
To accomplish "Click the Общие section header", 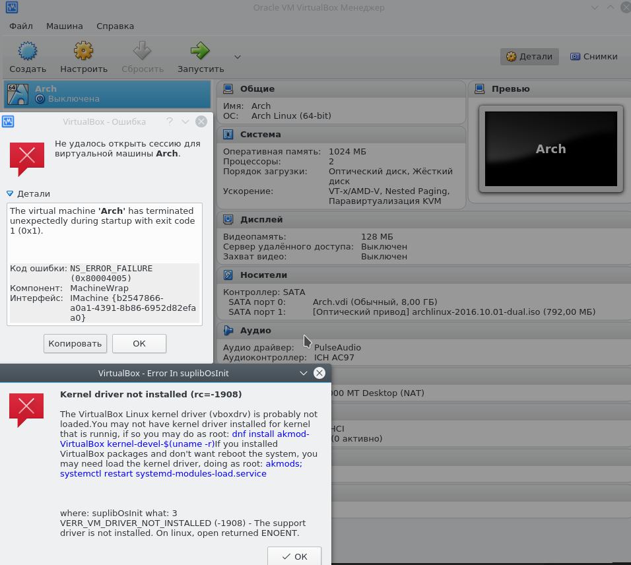I will [341, 89].
